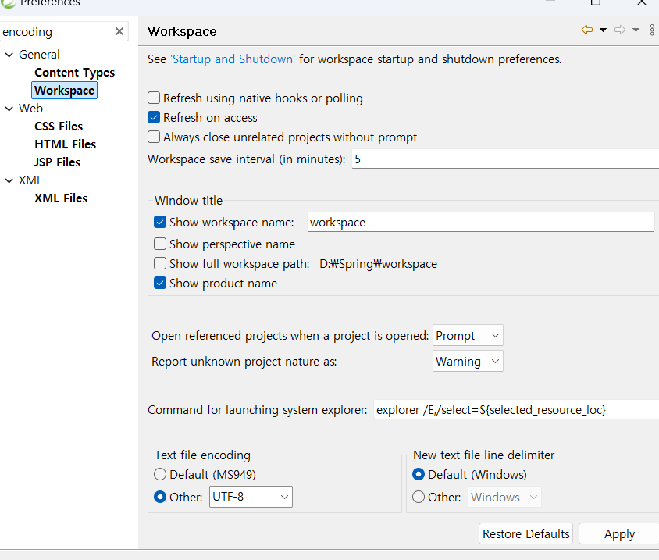Click Restore Defaults button
The height and width of the screenshot is (560, 659).
coord(525,533)
